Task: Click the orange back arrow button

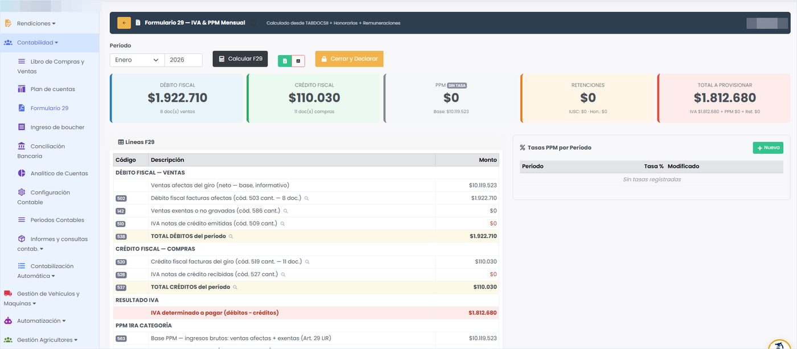Action: (124, 23)
